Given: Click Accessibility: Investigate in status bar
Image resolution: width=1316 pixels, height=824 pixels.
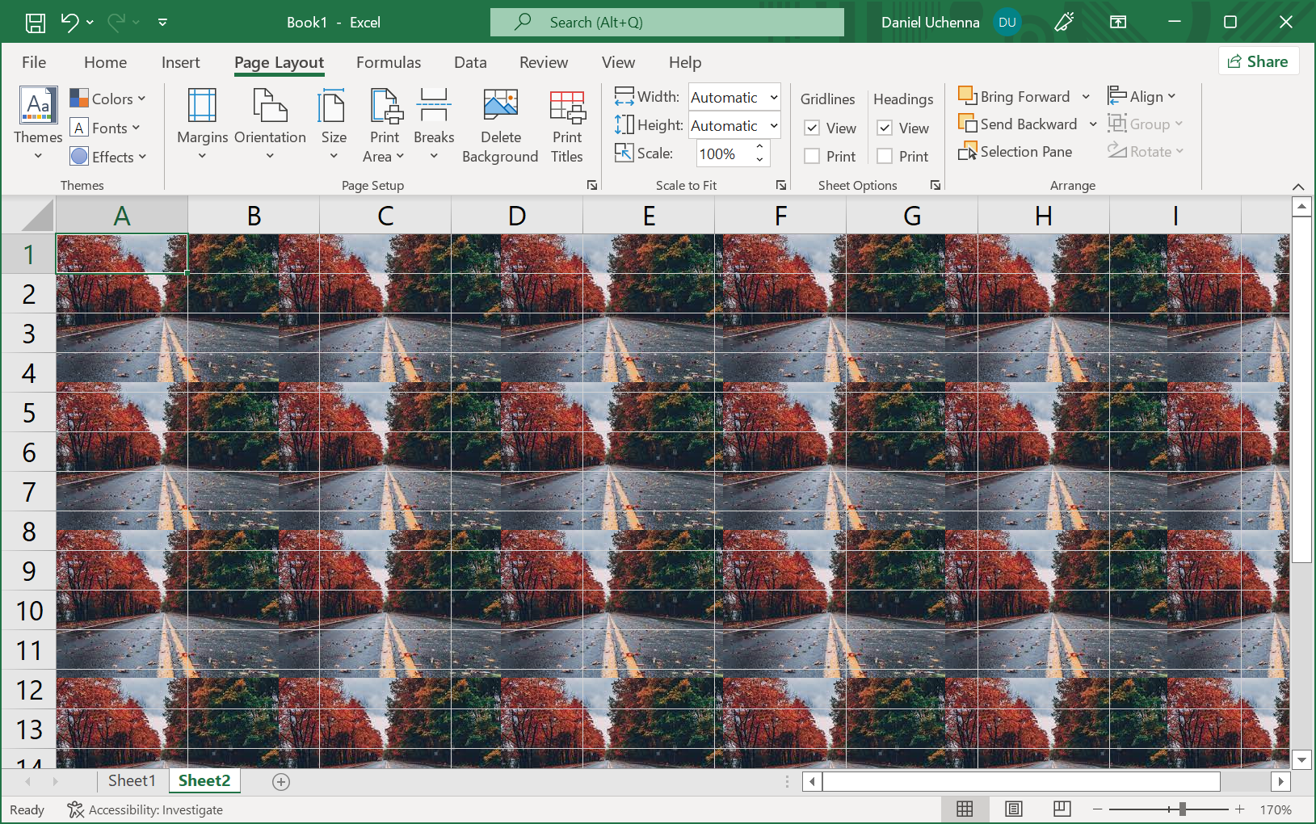Looking at the screenshot, I should (145, 809).
